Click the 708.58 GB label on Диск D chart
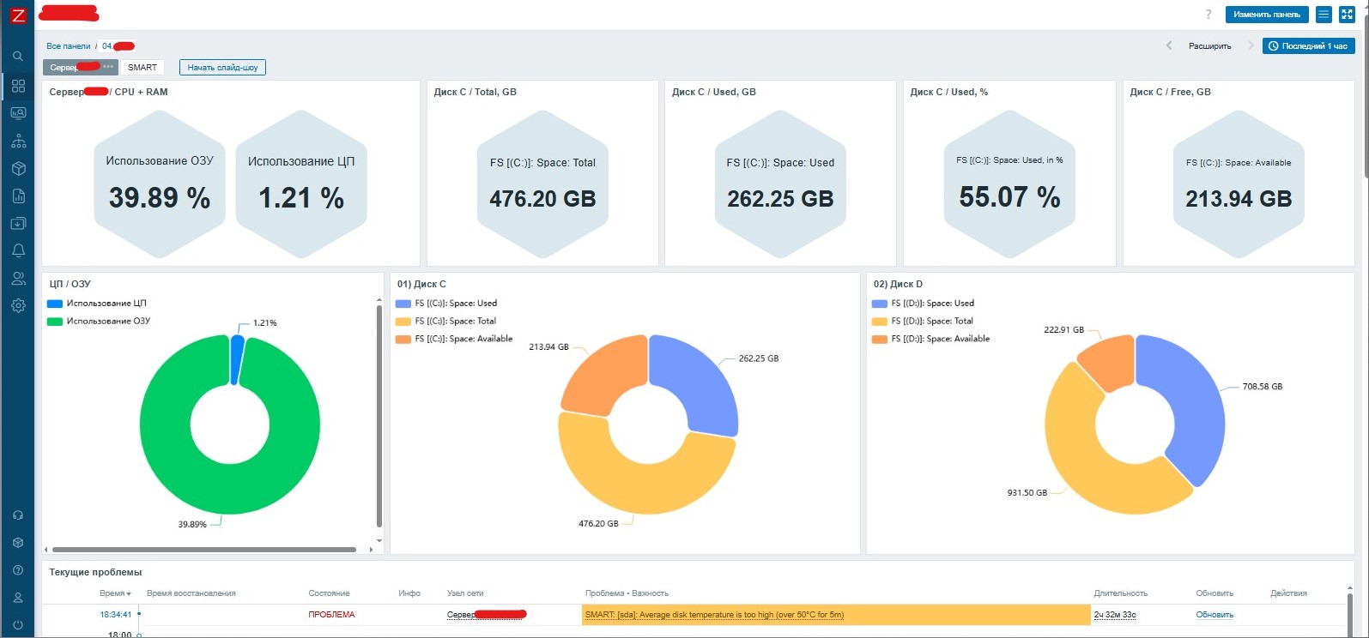The height and width of the screenshot is (638, 1369). 1263,387
